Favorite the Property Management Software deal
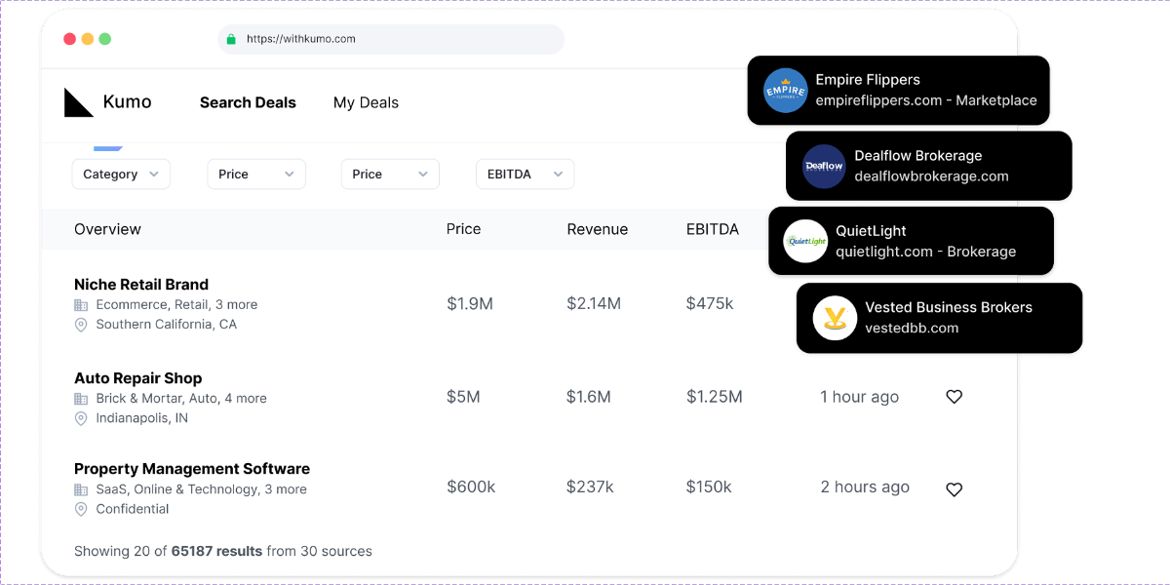 coord(954,489)
